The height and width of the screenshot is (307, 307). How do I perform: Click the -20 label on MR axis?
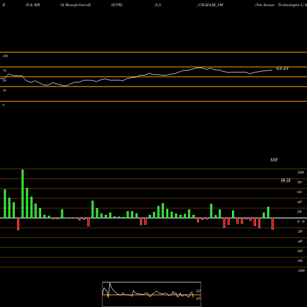click(x=300, y=231)
